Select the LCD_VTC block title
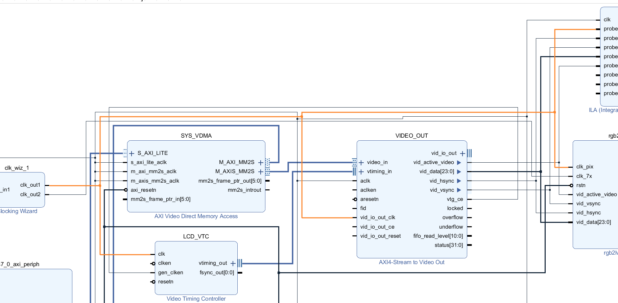The width and height of the screenshot is (618, 303). [196, 236]
